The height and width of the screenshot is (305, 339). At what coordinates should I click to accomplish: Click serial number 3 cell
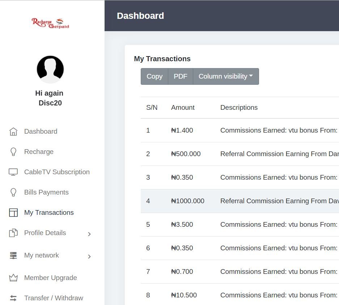click(x=148, y=177)
